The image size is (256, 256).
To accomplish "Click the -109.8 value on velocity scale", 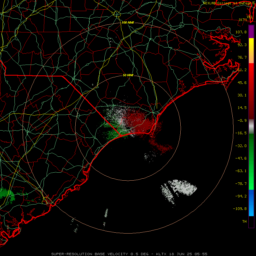I will coord(240,209).
